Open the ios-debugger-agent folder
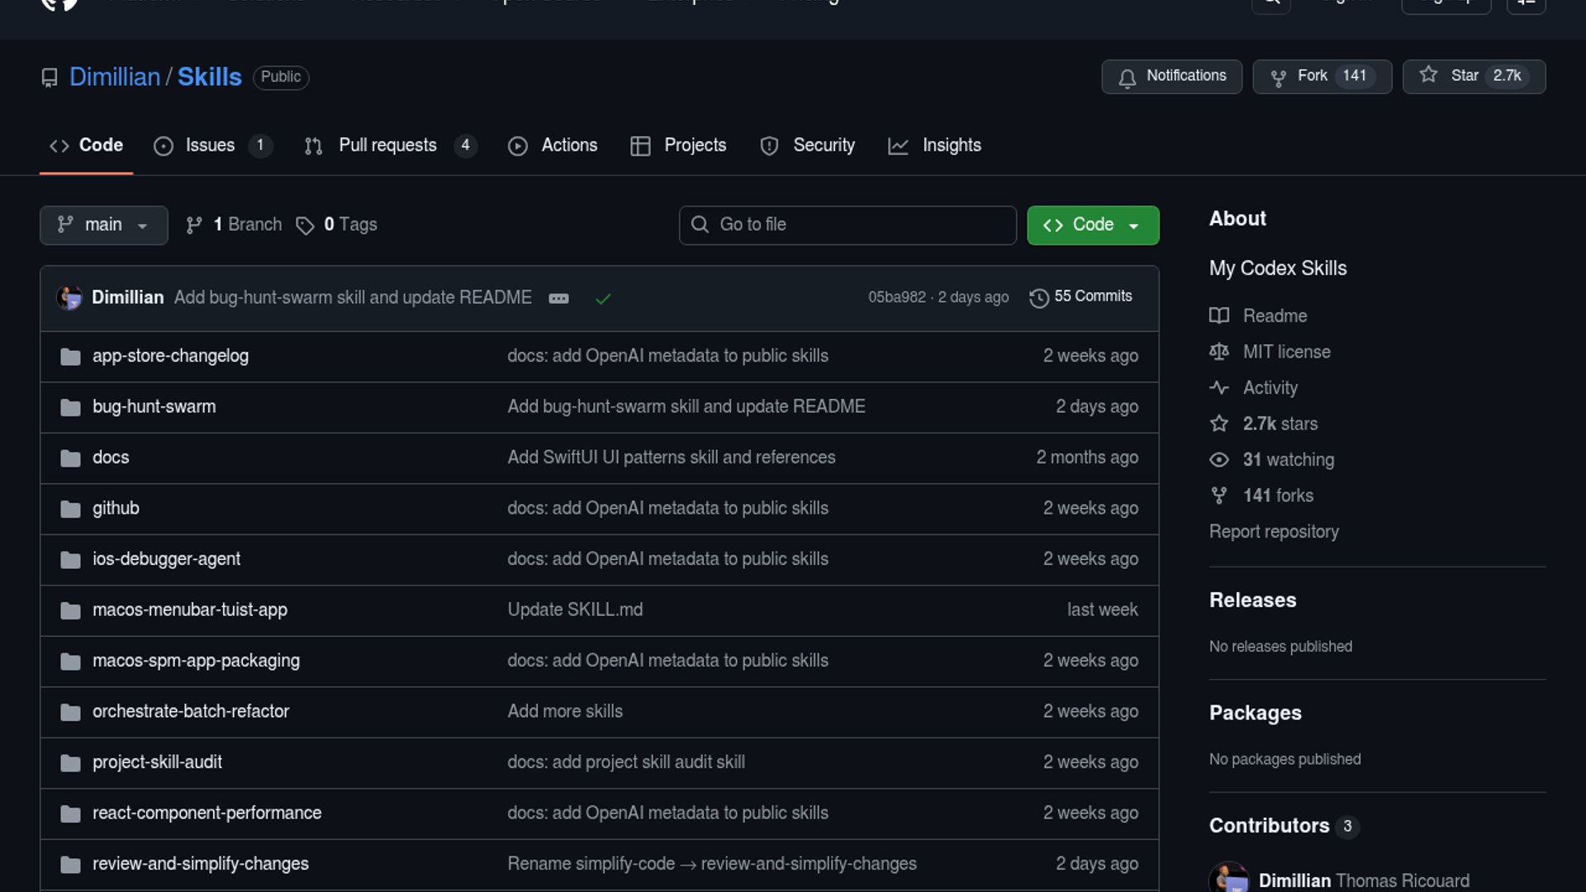This screenshot has width=1586, height=892. click(x=166, y=559)
